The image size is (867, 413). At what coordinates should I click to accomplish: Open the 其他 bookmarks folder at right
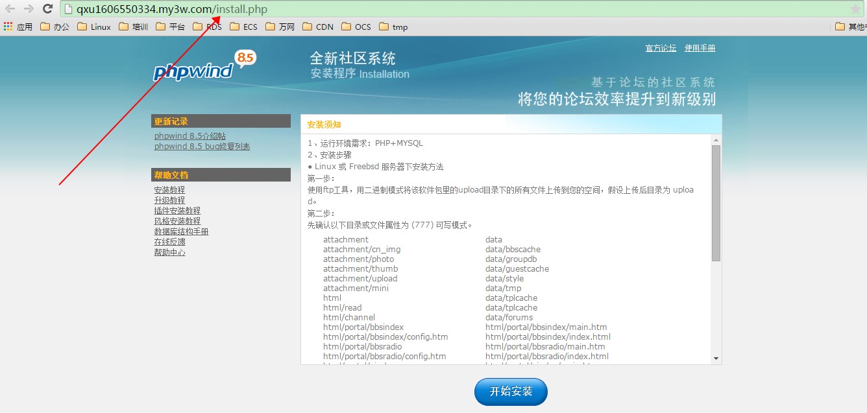click(850, 27)
